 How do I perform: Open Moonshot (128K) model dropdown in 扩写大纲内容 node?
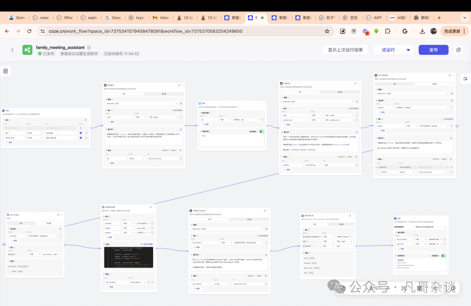coord(413,93)
